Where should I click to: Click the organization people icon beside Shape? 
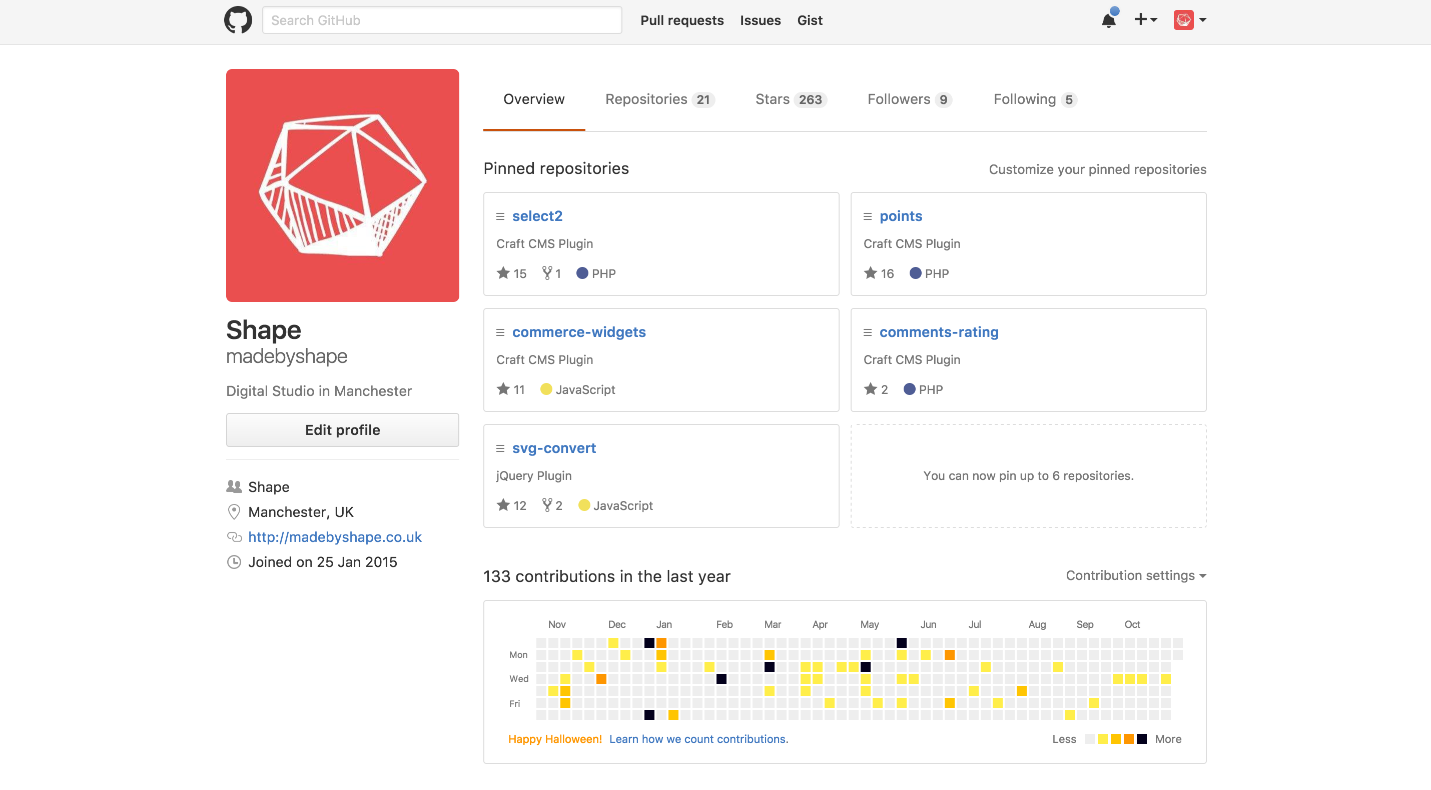[x=234, y=486]
